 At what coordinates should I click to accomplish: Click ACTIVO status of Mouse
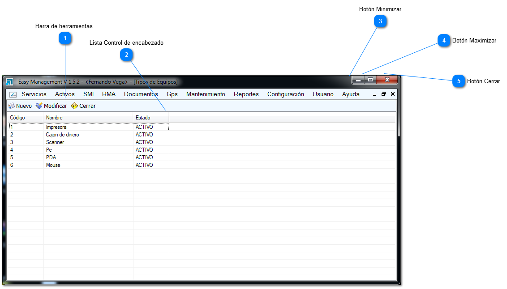[x=144, y=165]
